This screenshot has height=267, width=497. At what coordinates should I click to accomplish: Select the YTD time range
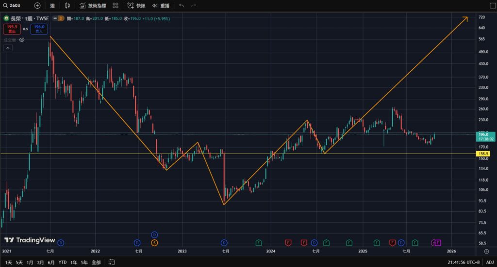tap(62, 262)
